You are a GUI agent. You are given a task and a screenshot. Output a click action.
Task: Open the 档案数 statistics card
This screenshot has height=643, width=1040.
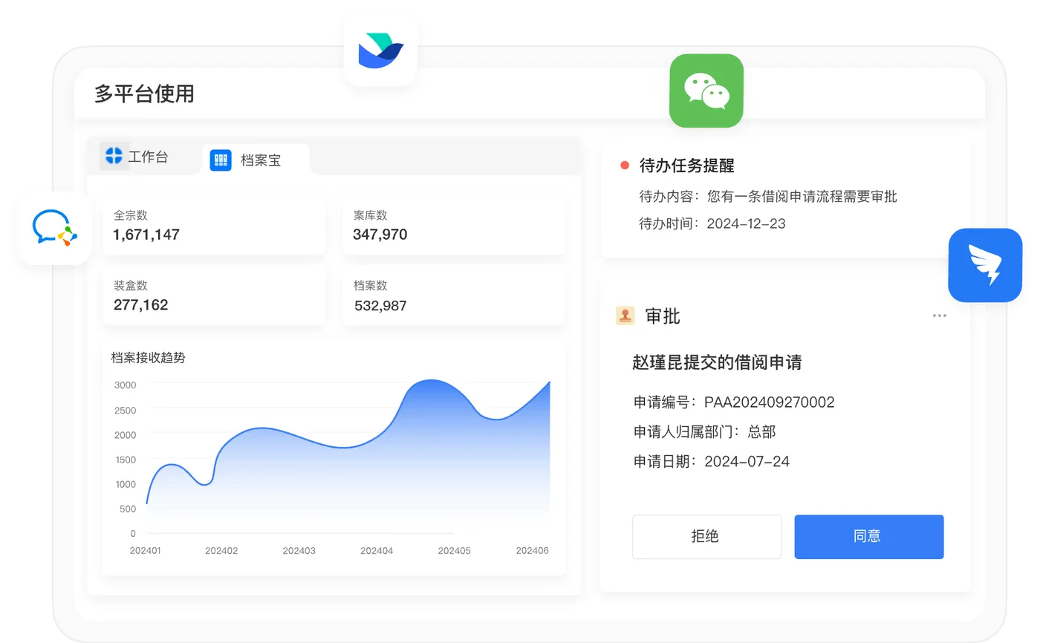(453, 296)
